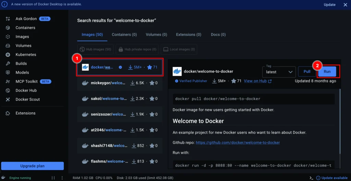
Task: Open the Volumes sidebar section
Action: pos(23,46)
